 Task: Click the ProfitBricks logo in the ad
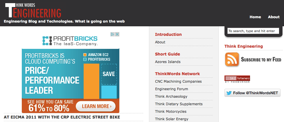[x=70, y=41]
